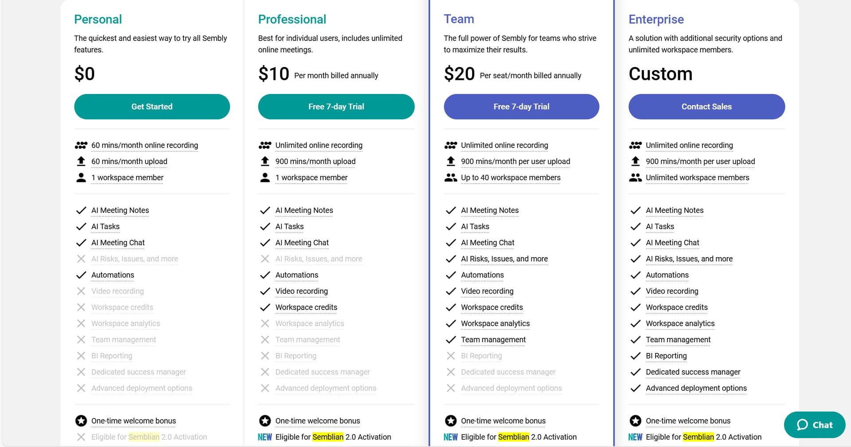Click AI Meeting Notes link under Personal
Image resolution: width=851 pixels, height=447 pixels.
click(x=120, y=210)
